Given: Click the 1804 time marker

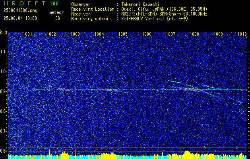Looking at the screenshot, I should [x=99, y=34].
